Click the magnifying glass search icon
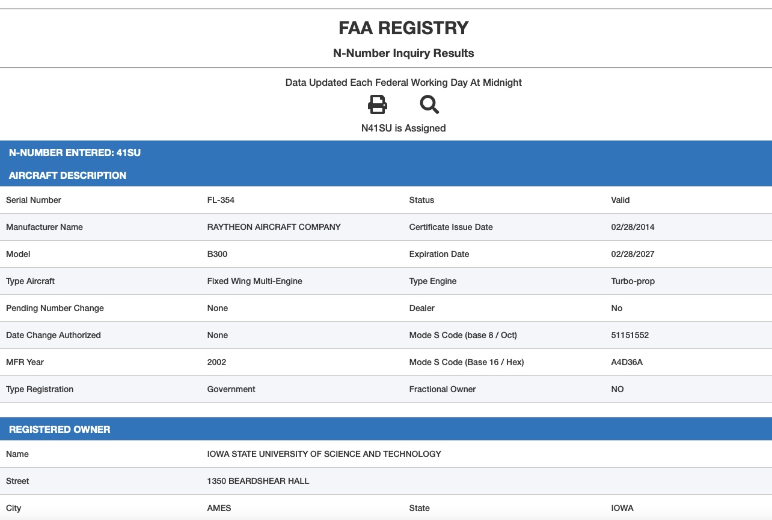The height and width of the screenshot is (520, 772). click(429, 105)
